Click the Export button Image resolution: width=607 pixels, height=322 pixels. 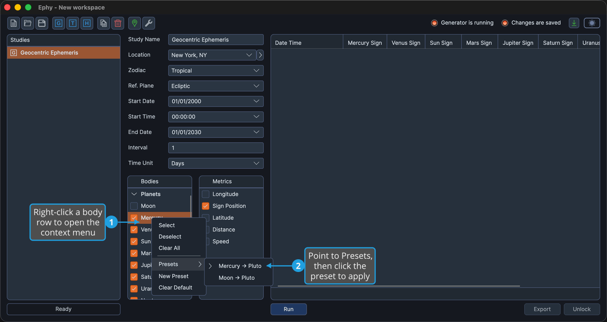542,309
